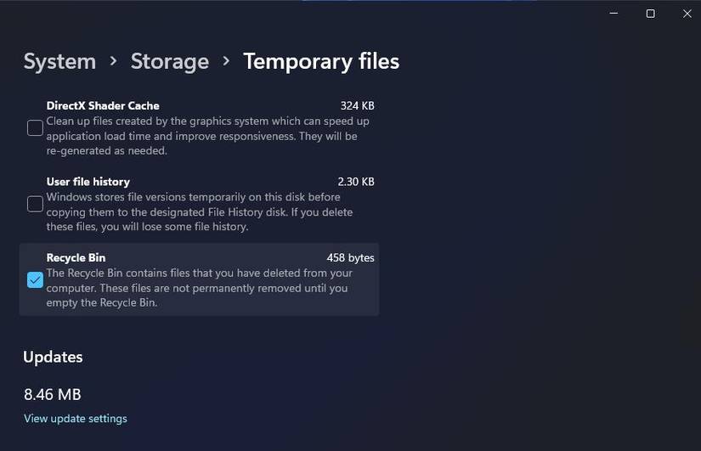Click the Updates section heading
Viewport: 701px width, 451px height.
pyautogui.click(x=53, y=357)
